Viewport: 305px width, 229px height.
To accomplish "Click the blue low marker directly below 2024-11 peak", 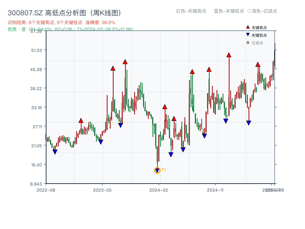I will pyautogui.click(x=226, y=121).
